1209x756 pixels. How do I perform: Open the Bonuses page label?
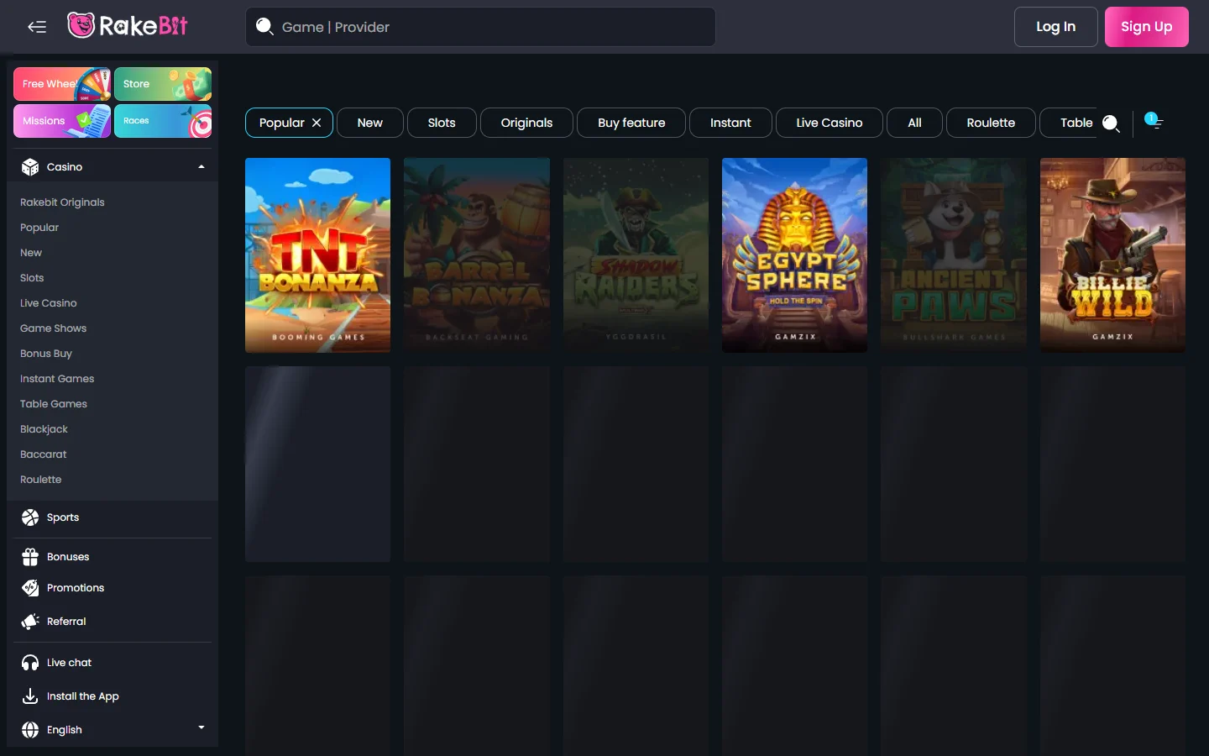[x=68, y=557]
